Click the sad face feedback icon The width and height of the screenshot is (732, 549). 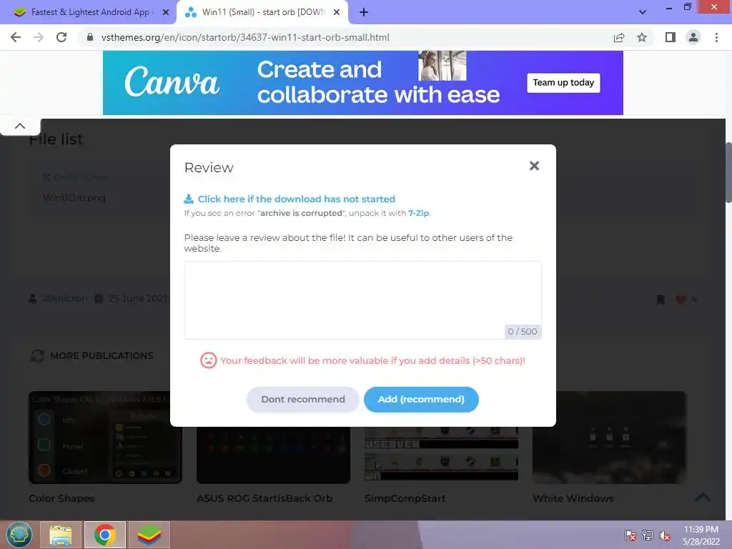pos(208,360)
